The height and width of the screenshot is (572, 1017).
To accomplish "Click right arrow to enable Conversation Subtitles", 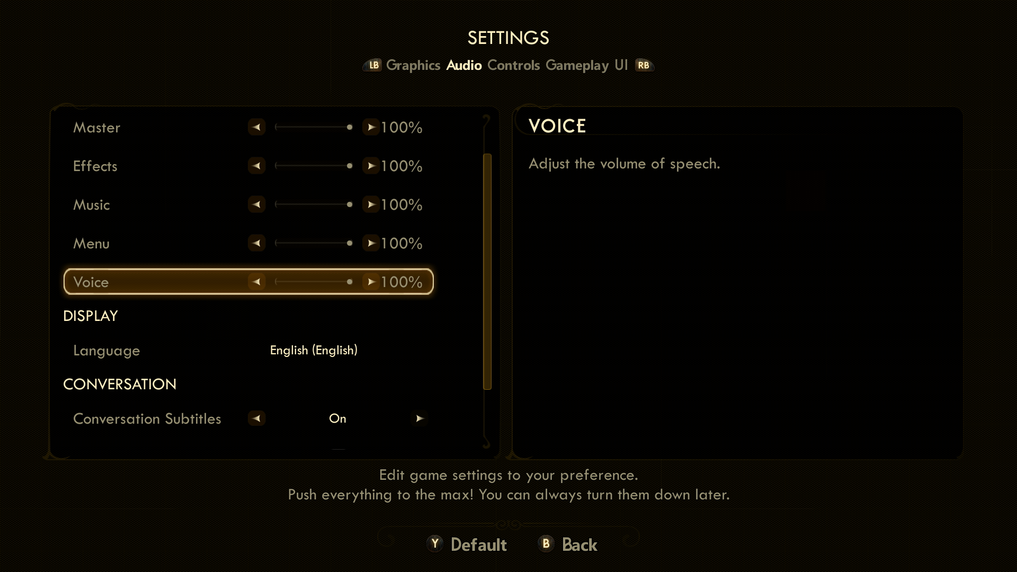I will point(420,418).
